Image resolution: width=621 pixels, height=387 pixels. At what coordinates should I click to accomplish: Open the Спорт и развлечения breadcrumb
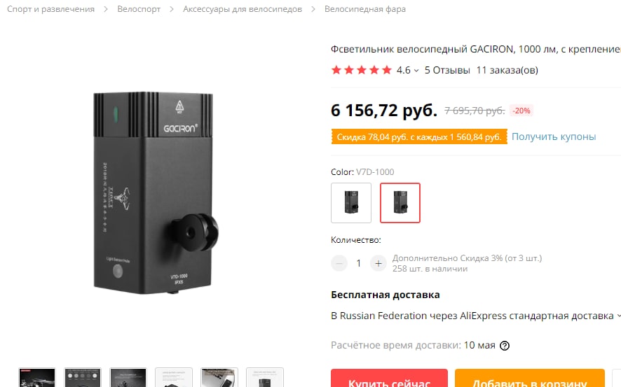pos(50,9)
